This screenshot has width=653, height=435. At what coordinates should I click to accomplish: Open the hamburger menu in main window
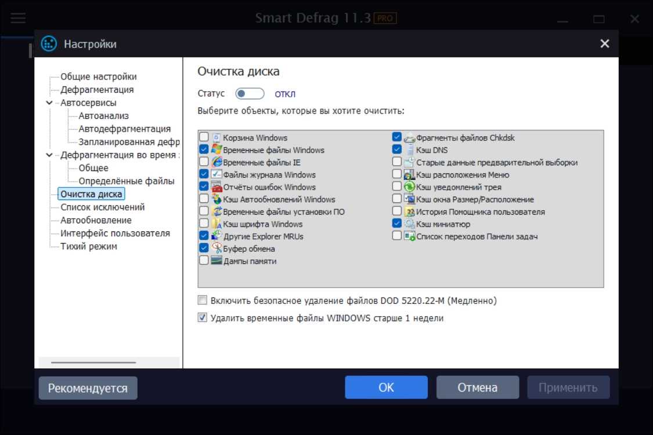18,18
